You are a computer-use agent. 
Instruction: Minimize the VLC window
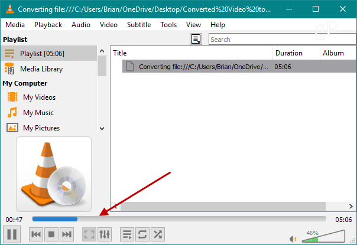point(289,9)
